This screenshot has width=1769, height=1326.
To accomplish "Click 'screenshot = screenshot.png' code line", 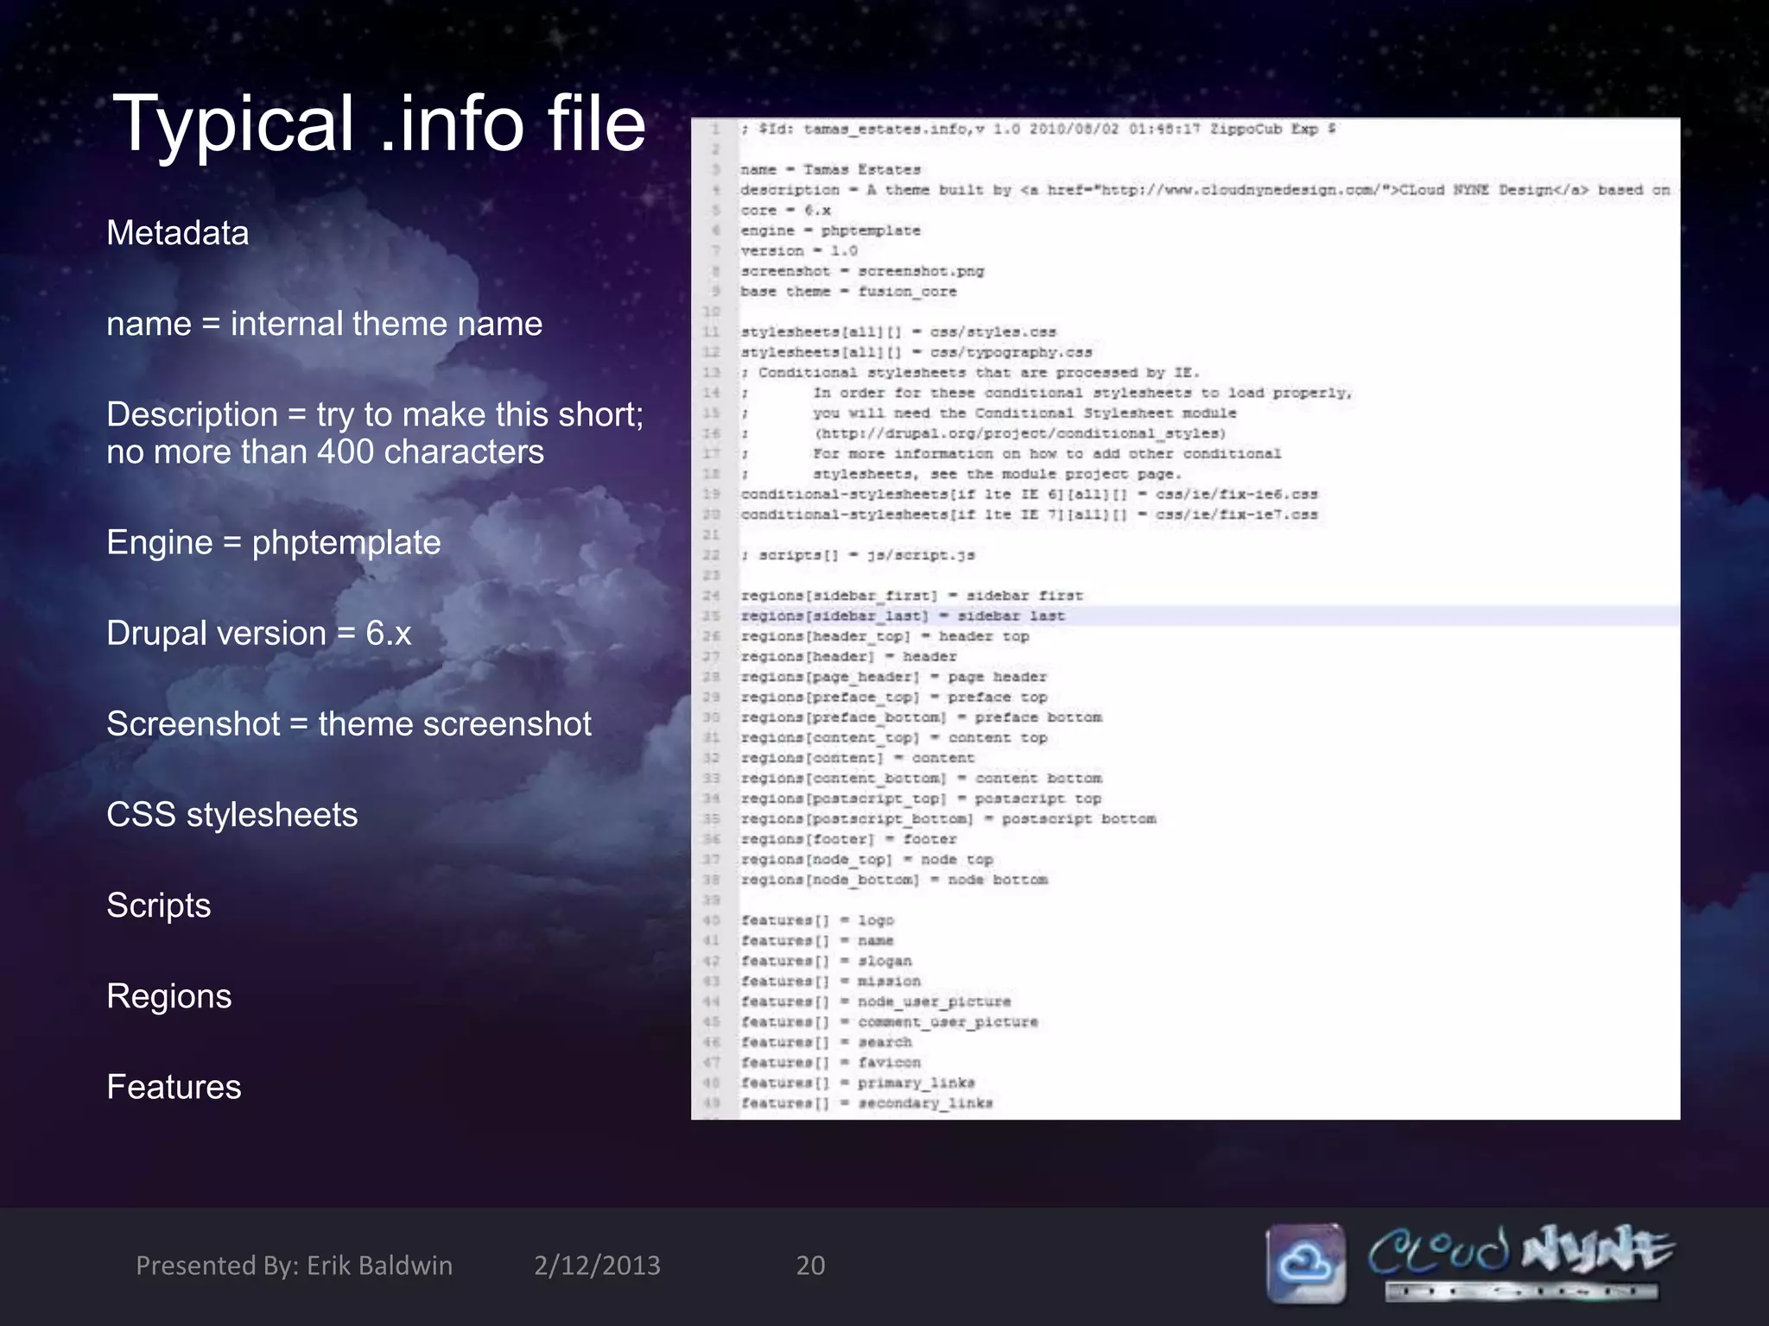I will click(862, 271).
